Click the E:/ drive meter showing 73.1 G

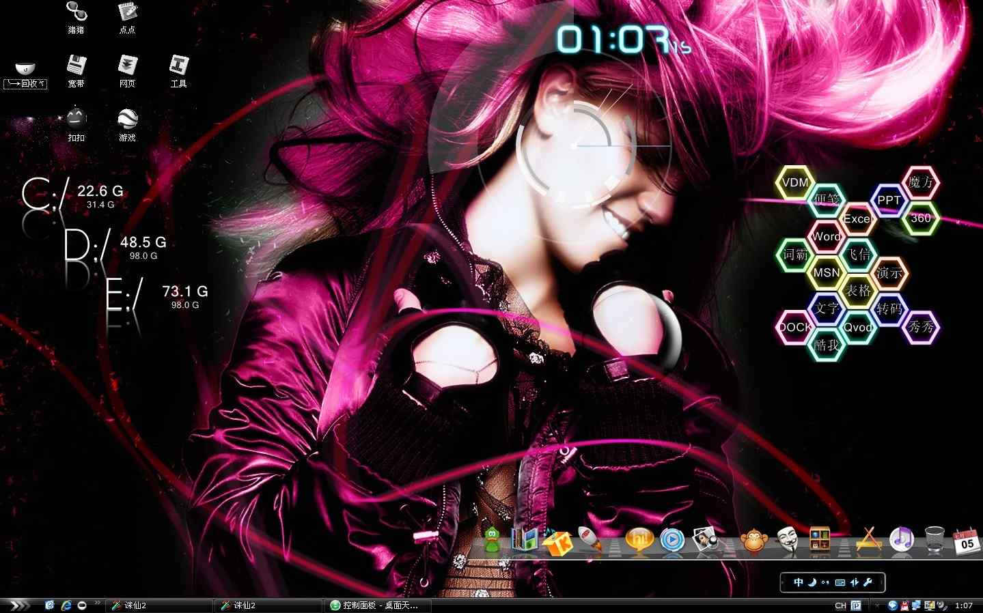pos(157,295)
